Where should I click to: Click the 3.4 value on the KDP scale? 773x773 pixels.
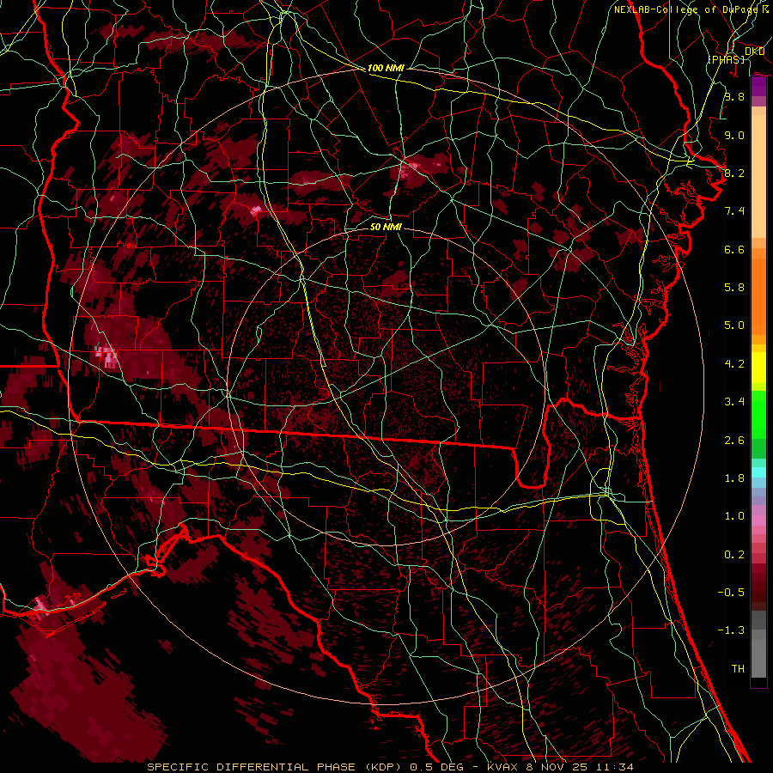point(734,402)
